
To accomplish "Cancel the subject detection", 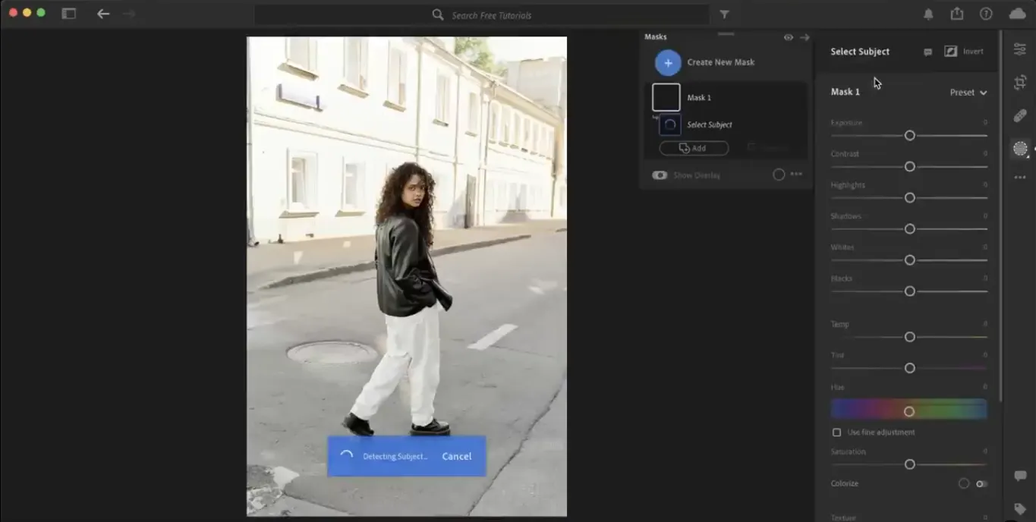I will (x=456, y=456).
